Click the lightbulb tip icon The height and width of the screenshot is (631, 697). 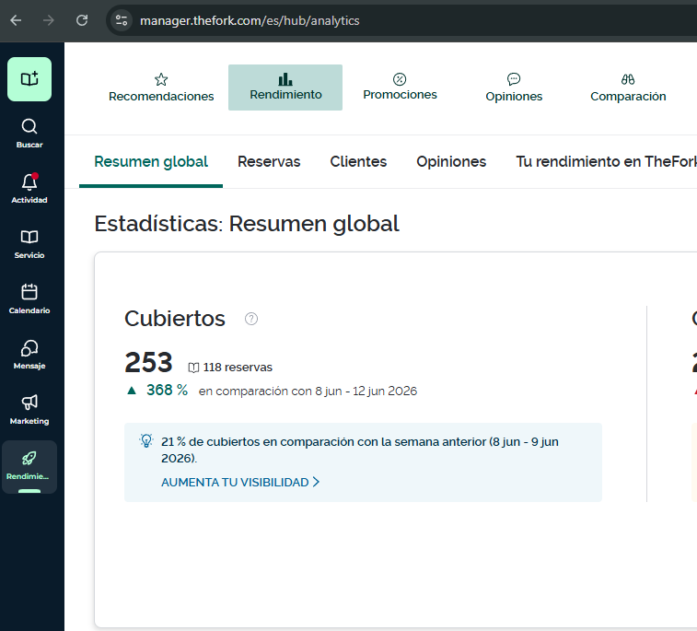(146, 440)
